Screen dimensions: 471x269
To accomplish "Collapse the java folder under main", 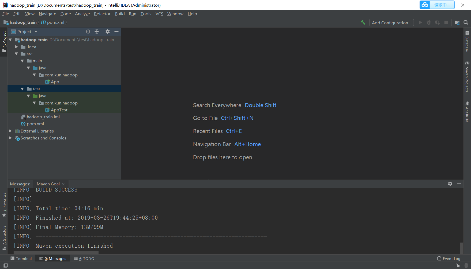I will point(28,68).
